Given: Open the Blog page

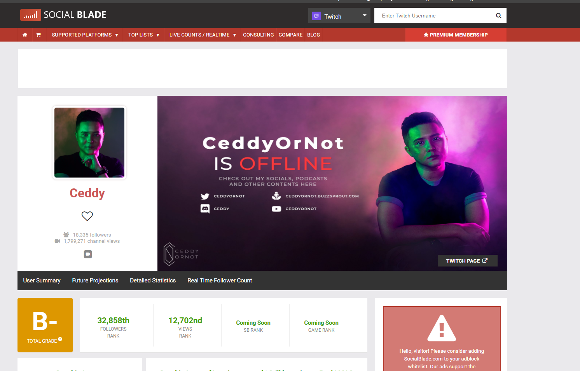Looking at the screenshot, I should point(314,35).
